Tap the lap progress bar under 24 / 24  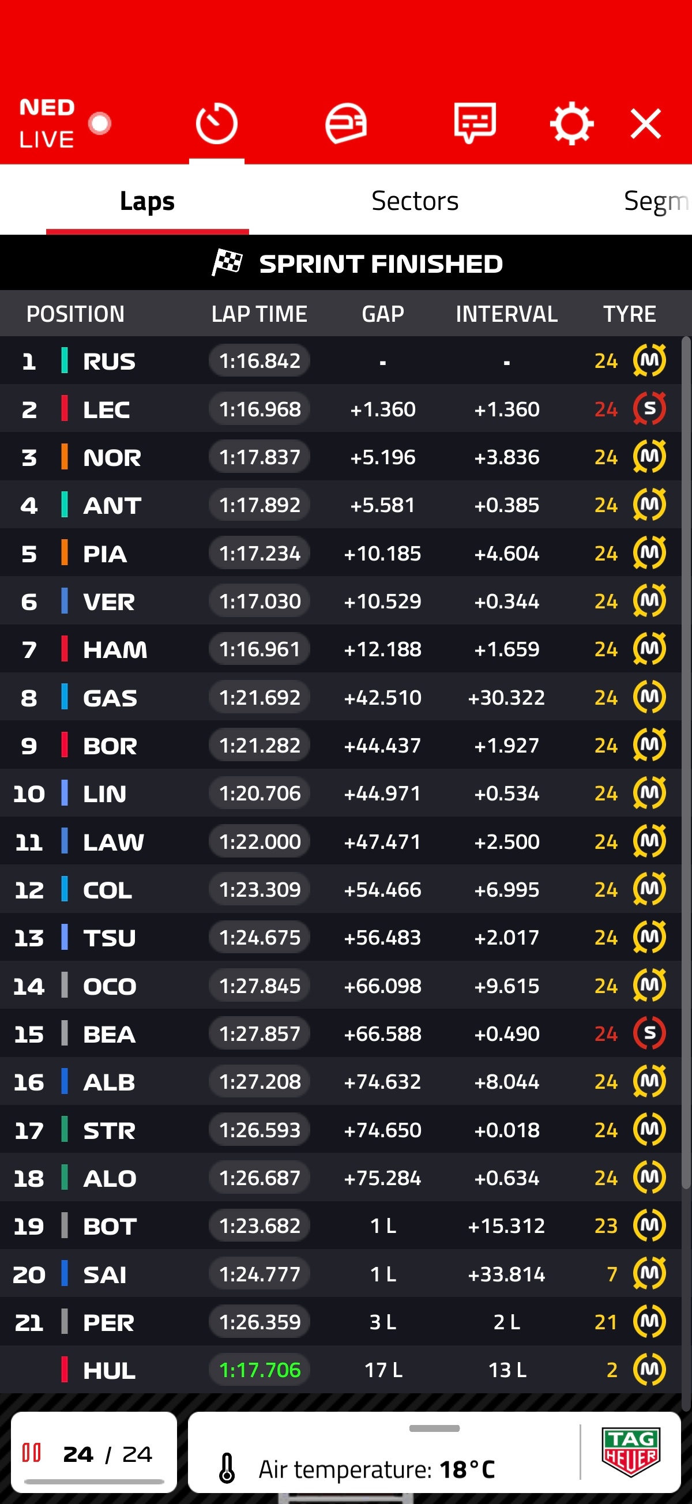click(x=94, y=1482)
